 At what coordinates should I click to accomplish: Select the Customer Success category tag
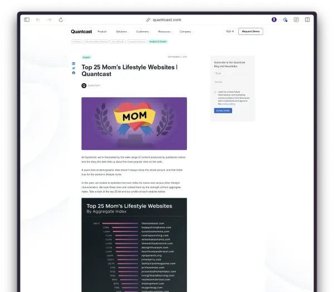pyautogui.click(x=137, y=42)
